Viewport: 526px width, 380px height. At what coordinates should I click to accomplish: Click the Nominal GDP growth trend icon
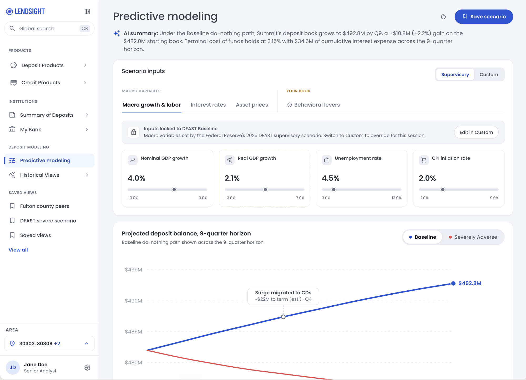133,160
